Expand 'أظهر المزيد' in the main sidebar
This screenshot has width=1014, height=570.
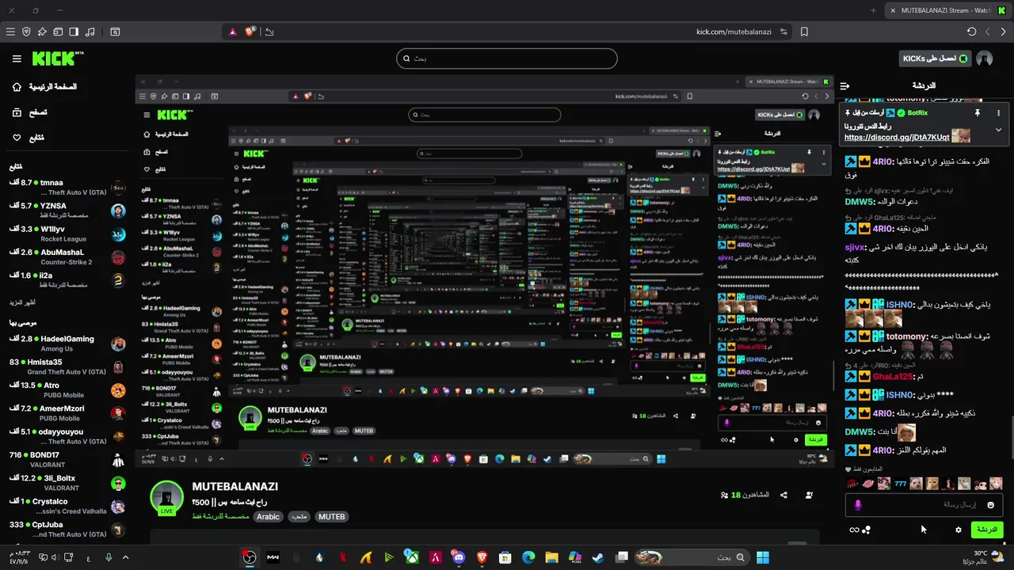pos(22,303)
